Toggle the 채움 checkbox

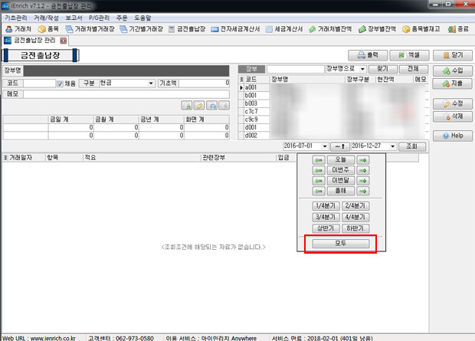click(61, 83)
